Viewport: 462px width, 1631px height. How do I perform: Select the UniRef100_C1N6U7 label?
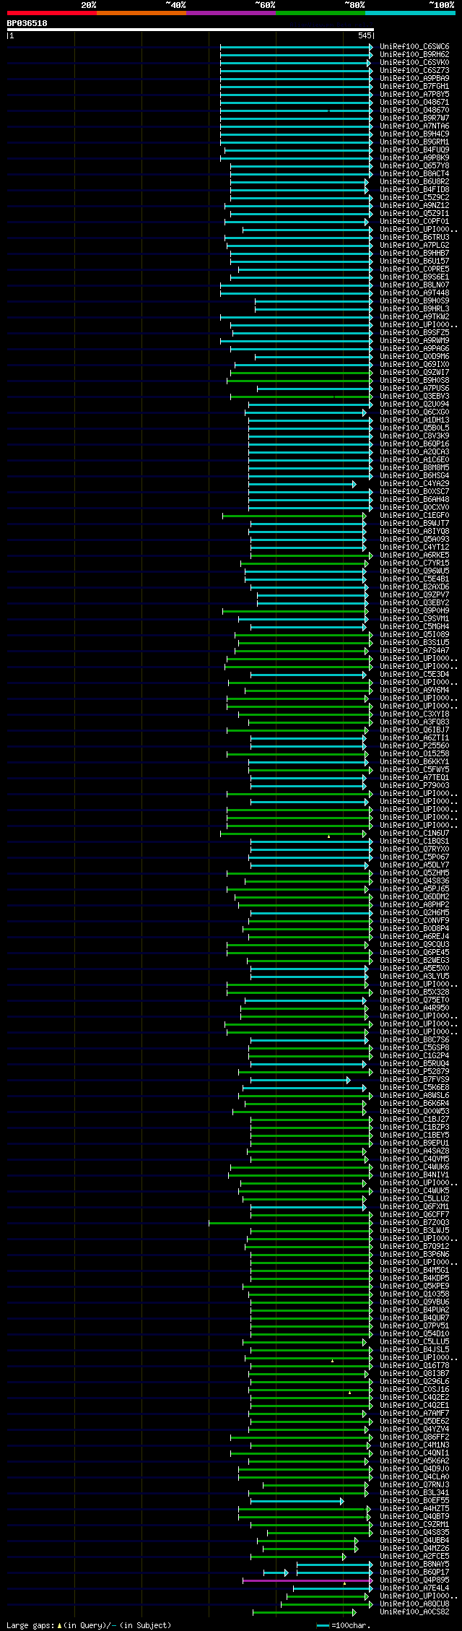coord(414,834)
